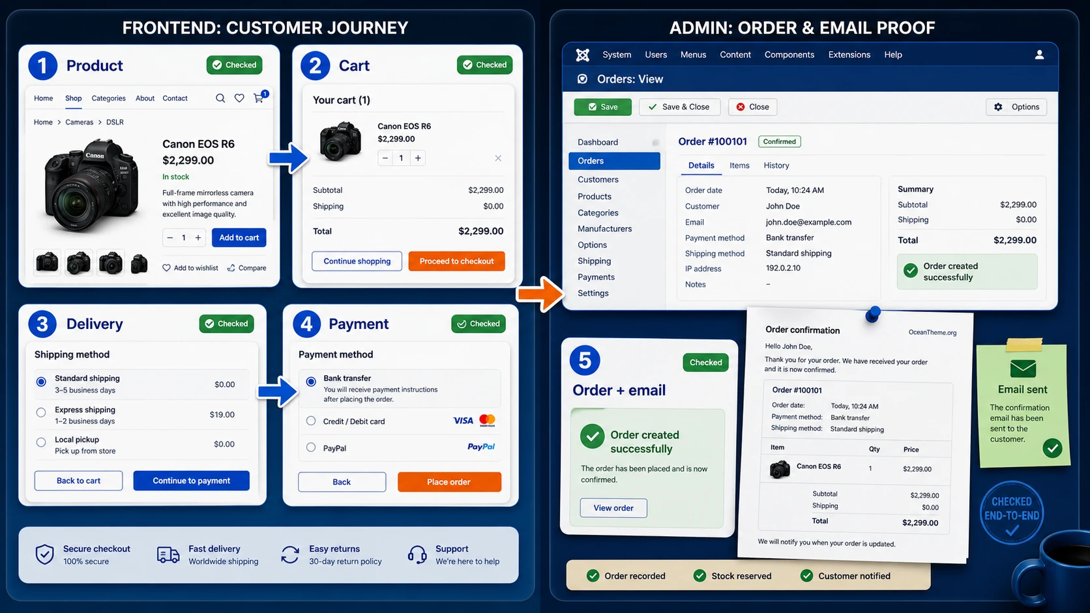Click john.doe@example.com email value

click(808, 222)
